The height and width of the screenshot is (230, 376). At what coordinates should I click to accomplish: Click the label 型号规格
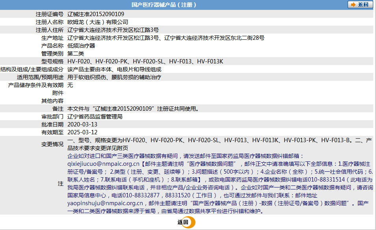pyautogui.click(x=52, y=61)
